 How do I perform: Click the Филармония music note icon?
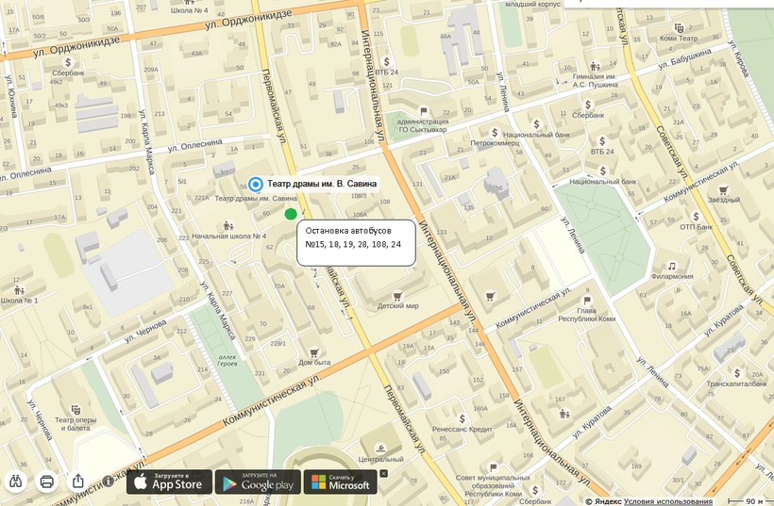click(671, 266)
